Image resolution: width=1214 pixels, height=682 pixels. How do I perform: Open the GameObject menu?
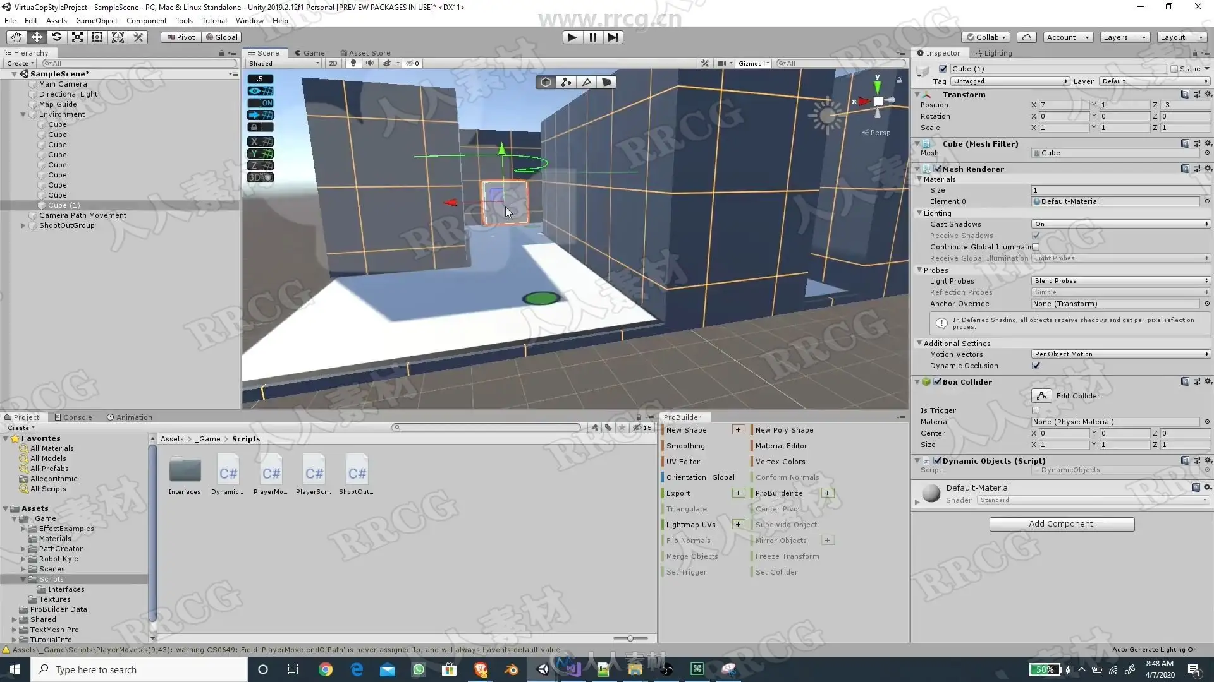coord(96,20)
